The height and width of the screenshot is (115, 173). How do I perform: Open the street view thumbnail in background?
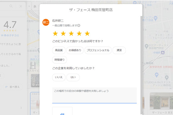pyautogui.click(x=35, y=81)
